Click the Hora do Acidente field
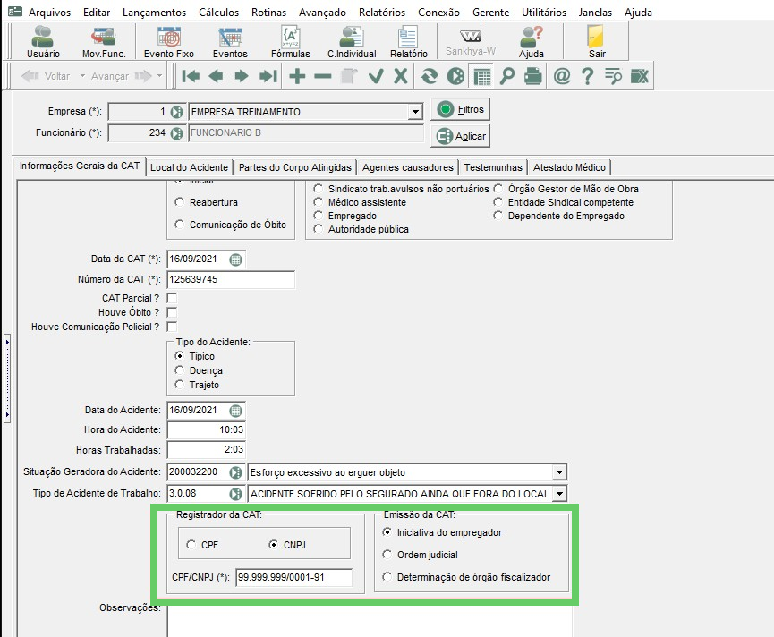774x637 pixels. coord(206,429)
